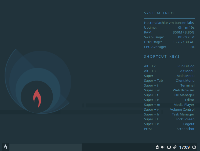
Task: Click the SHORTCUT KEYS heading
Action: click(x=162, y=57)
